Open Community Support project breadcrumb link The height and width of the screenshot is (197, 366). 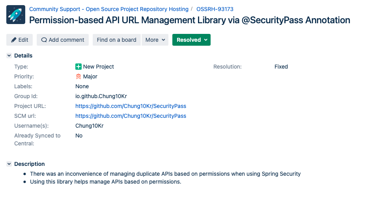(109, 9)
